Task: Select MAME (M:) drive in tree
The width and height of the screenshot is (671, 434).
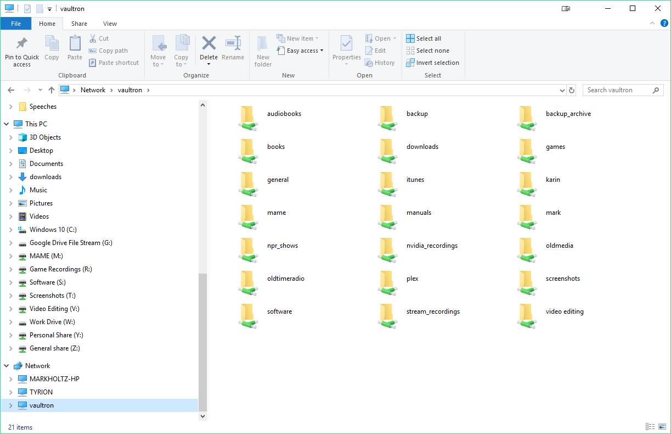Action: (46, 256)
